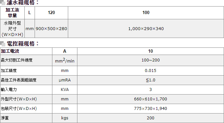Click the 濾水箱規格 heading bullet icon

point(3,3)
